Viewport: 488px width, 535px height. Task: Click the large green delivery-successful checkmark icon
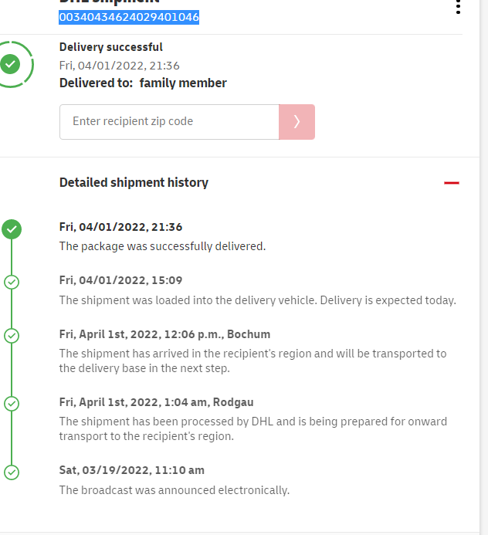pos(11,65)
